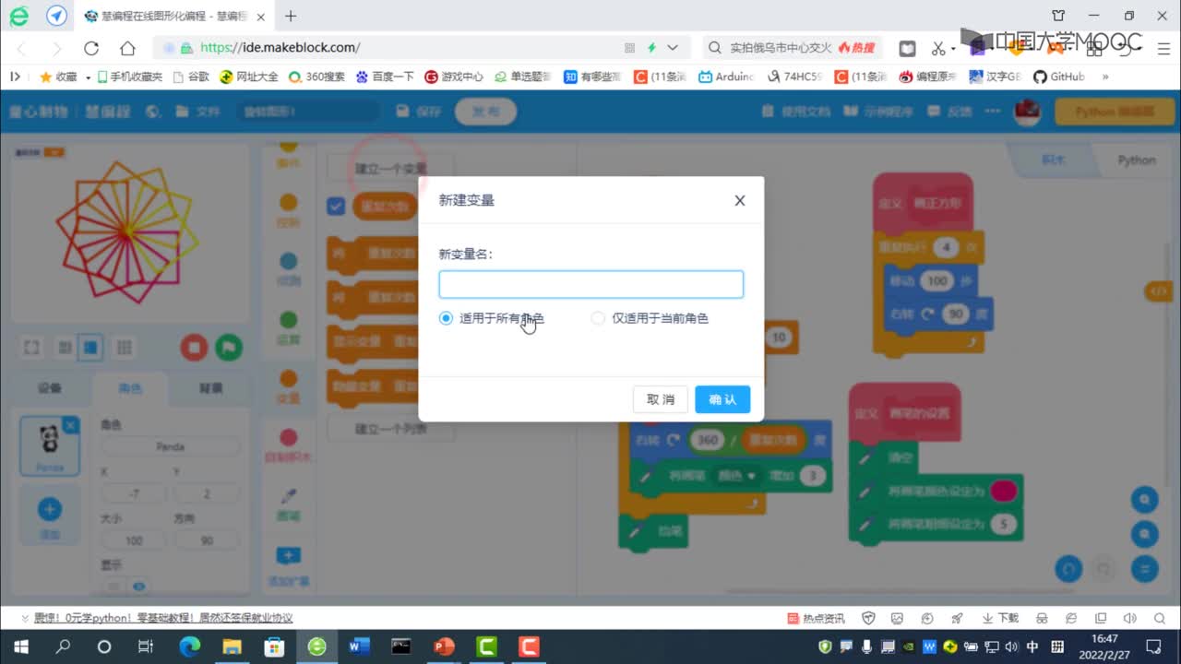Click the workspace undo icon
1181x664 pixels.
1068,568
